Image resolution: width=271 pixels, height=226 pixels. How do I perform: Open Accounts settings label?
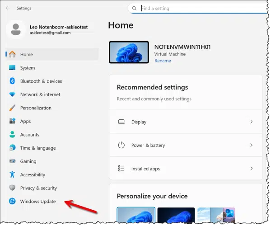point(30,135)
